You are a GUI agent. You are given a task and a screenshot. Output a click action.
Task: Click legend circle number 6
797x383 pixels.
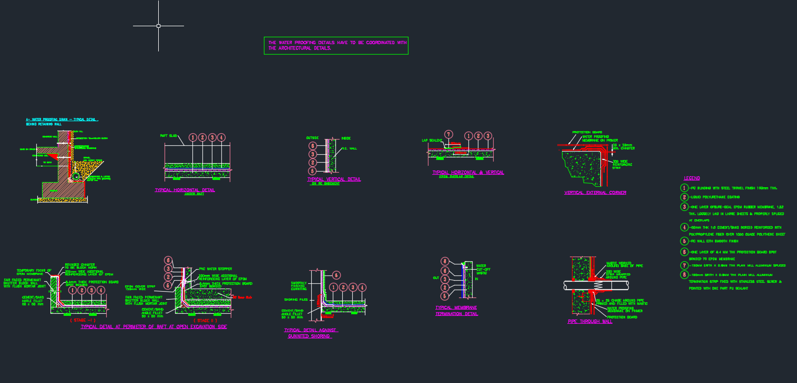coord(684,252)
